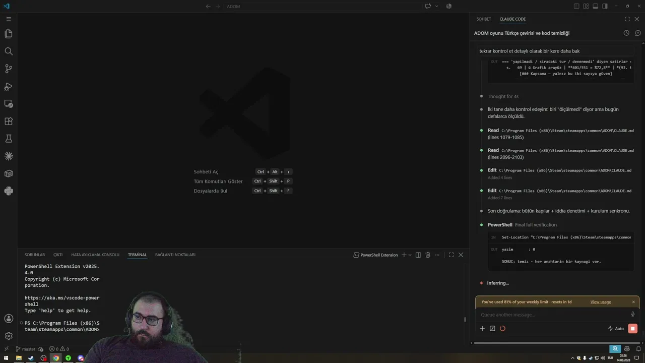The width and height of the screenshot is (645, 363).
Task: Change the Auto mode selector
Action: point(616,328)
